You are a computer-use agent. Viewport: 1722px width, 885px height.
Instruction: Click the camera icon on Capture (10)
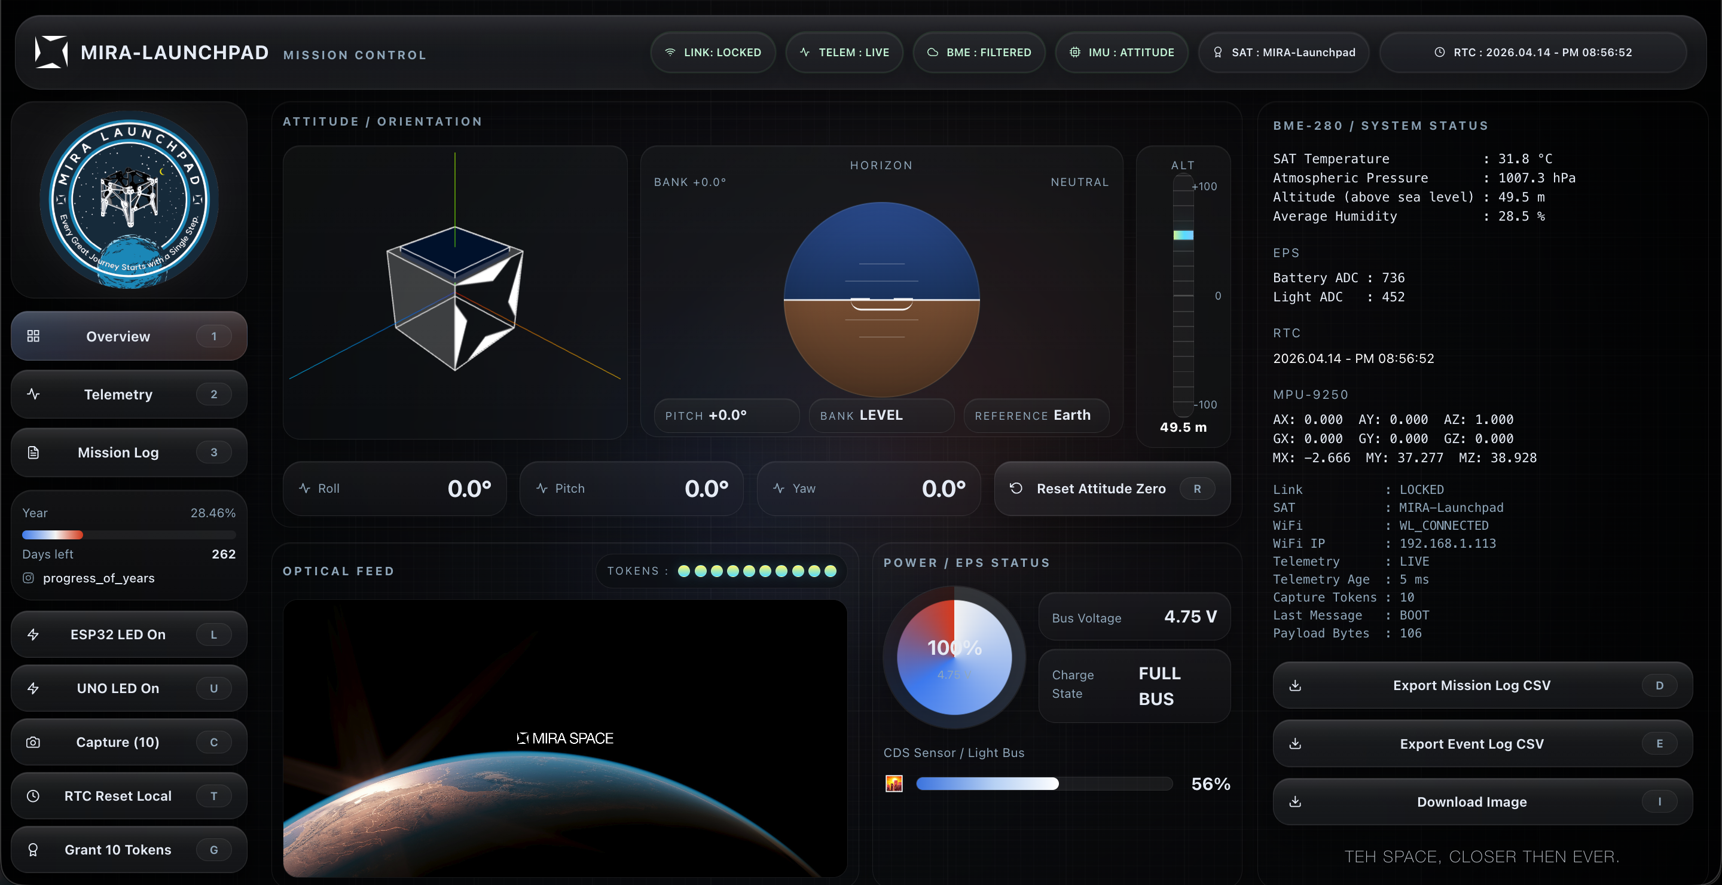point(33,743)
